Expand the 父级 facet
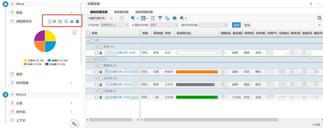This screenshot has height=129, width=323. click(x=12, y=103)
